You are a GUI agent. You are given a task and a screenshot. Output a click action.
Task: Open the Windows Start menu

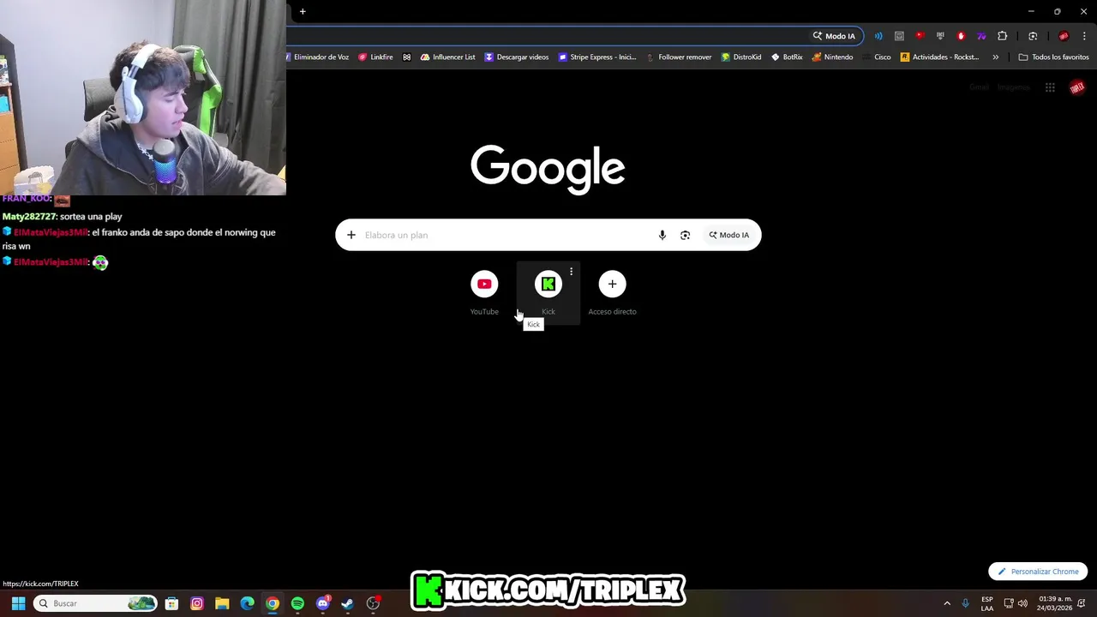coord(18,603)
